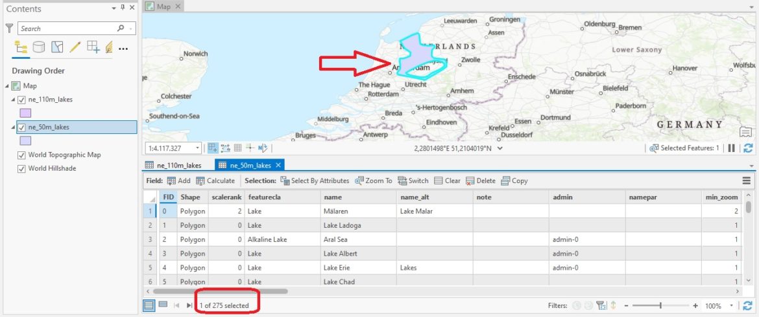Image resolution: width=759 pixels, height=317 pixels.
Task: Open the constraints grid icon below map
Action: click(237, 148)
